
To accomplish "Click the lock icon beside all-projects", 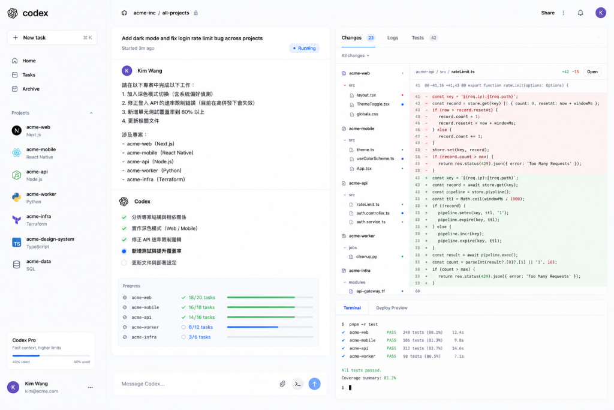I will point(196,13).
